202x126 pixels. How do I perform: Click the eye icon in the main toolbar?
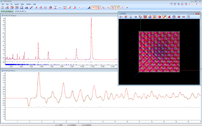click(x=60, y=8)
